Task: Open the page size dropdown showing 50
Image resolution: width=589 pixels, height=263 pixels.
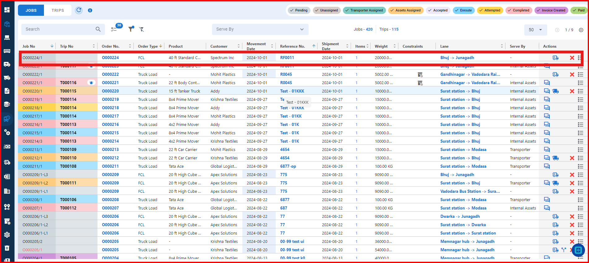Action: (535, 30)
